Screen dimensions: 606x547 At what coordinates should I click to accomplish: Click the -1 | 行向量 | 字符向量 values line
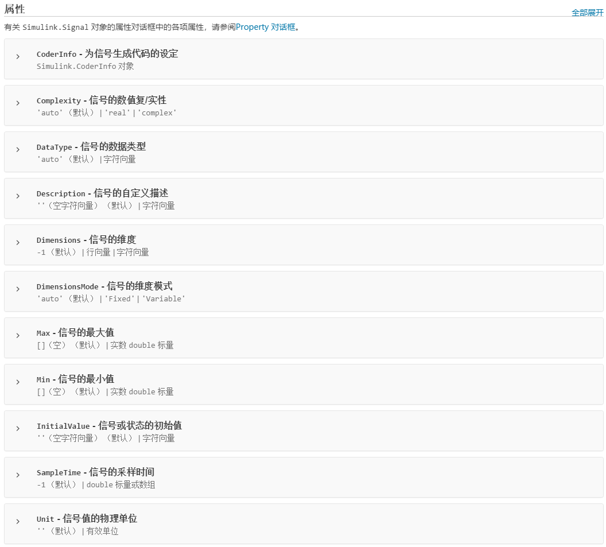93,252
